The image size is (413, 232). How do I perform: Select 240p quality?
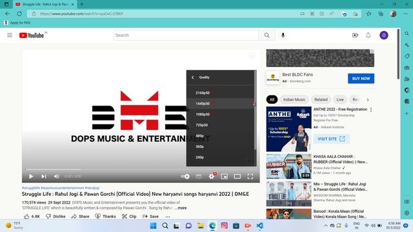tap(220, 157)
